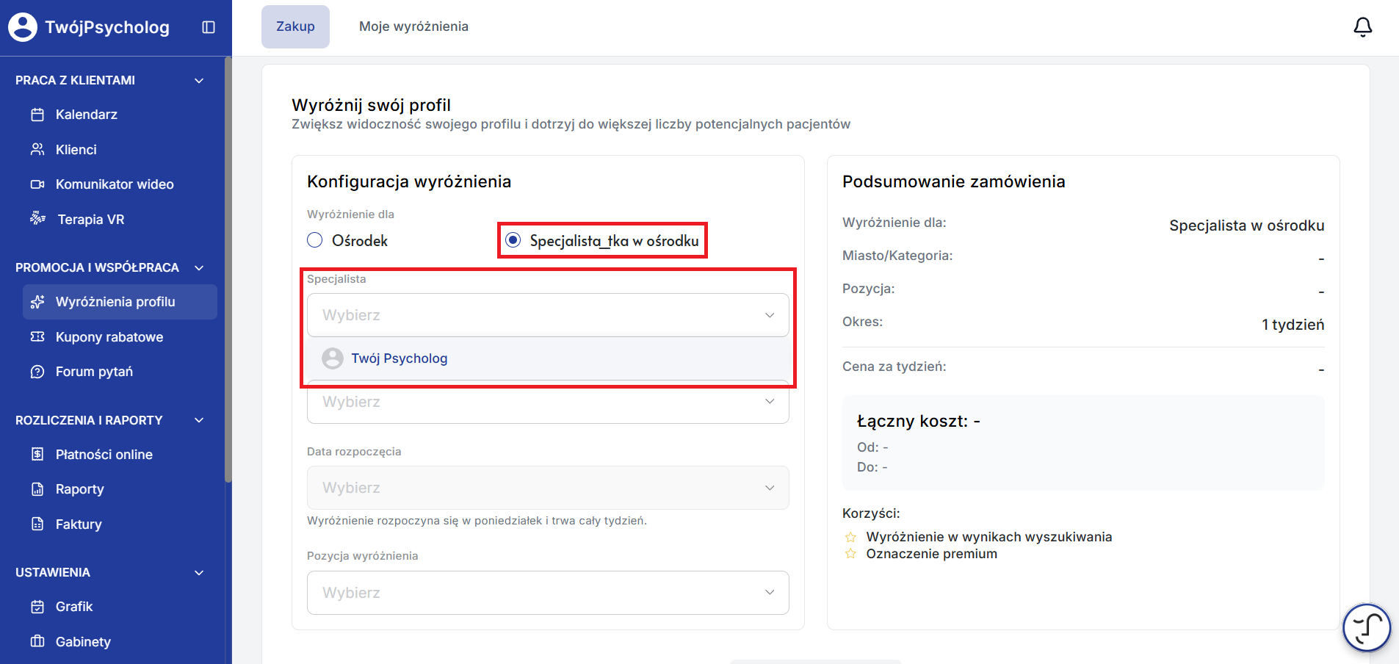Screen dimensions: 1399x664
Task: Open notifications bell icon
Action: pos(1362,27)
